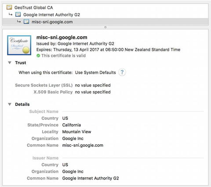Click the green valid checkmark icon

click(x=38, y=56)
